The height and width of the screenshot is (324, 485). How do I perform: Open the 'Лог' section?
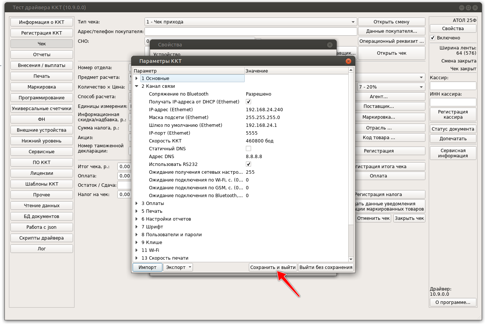pyautogui.click(x=42, y=248)
